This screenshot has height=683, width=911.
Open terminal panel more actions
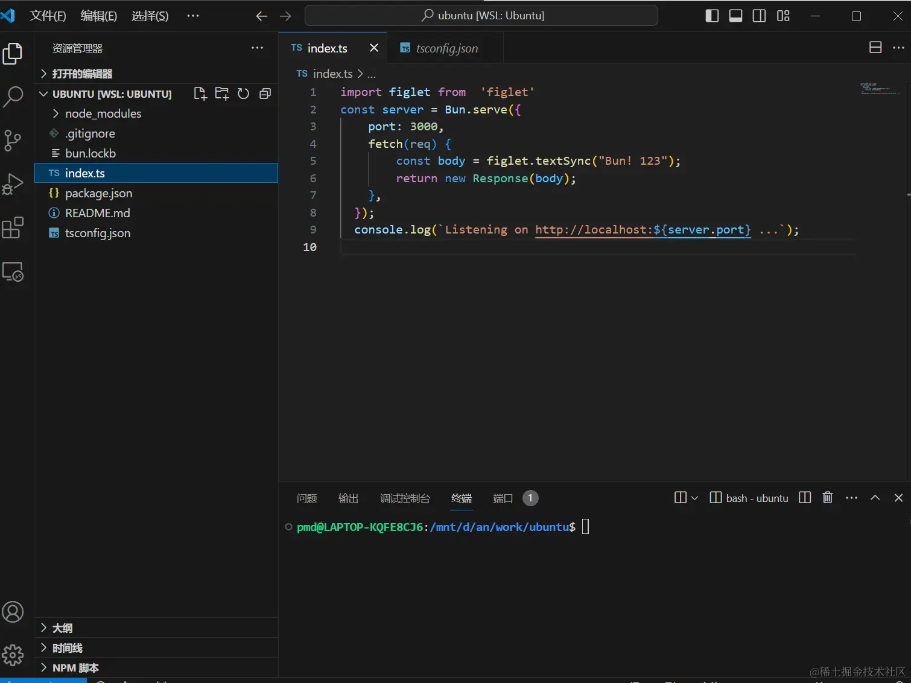tap(851, 497)
